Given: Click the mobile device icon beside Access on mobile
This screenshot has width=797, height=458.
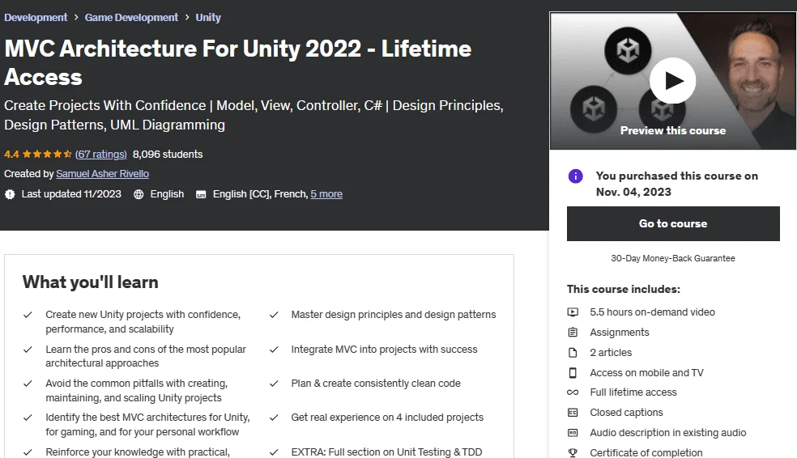Looking at the screenshot, I should click(573, 373).
